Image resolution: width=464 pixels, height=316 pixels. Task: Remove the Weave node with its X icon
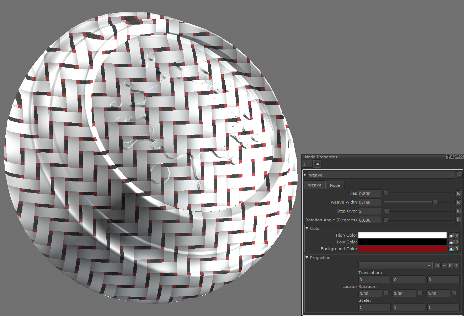[459, 175]
